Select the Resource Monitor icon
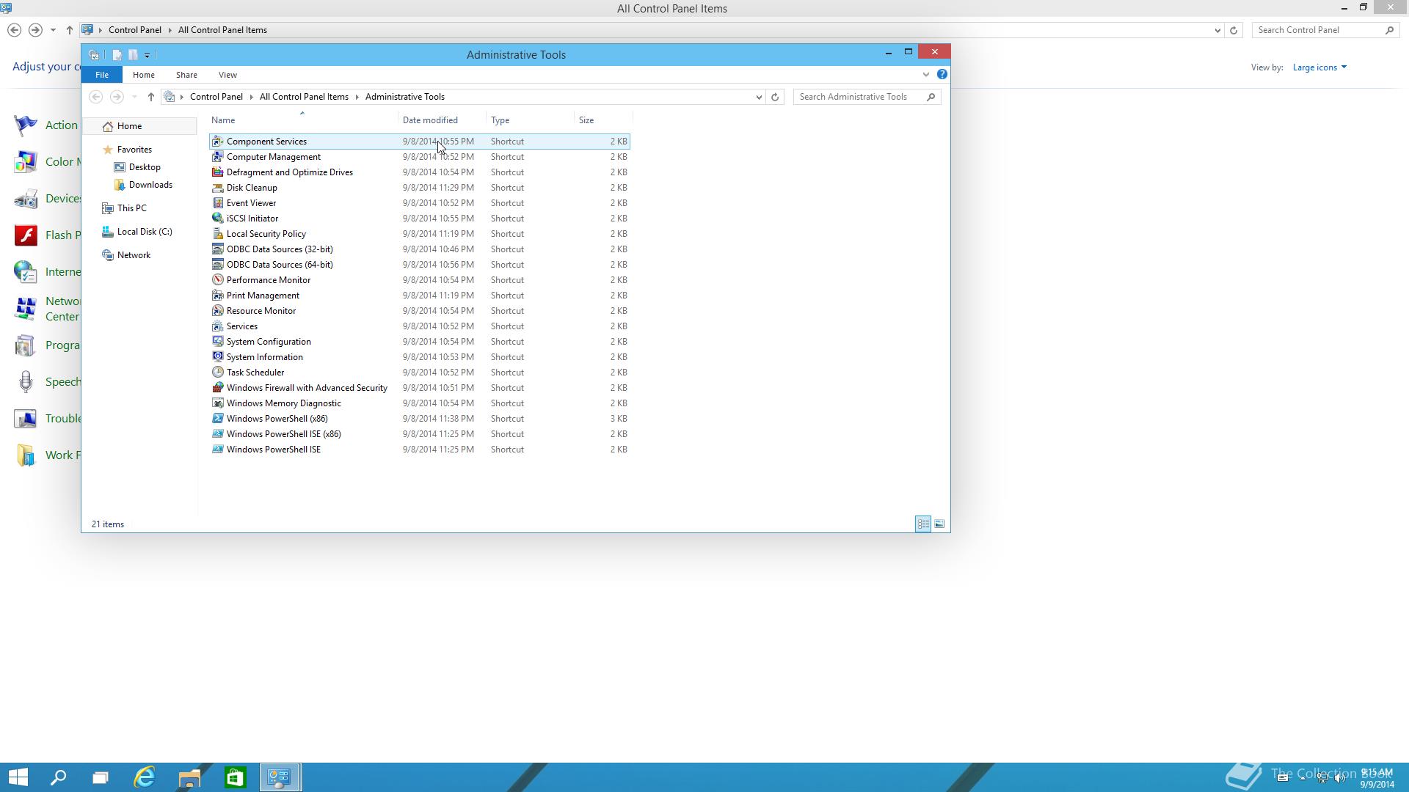Viewport: 1409px width, 792px height. [x=217, y=311]
